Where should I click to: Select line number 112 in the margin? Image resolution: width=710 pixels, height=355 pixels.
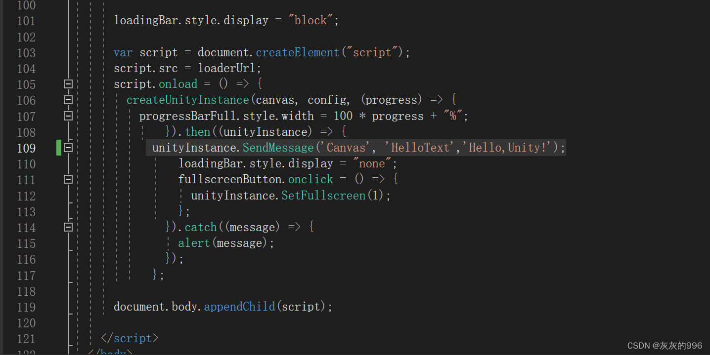pos(26,196)
